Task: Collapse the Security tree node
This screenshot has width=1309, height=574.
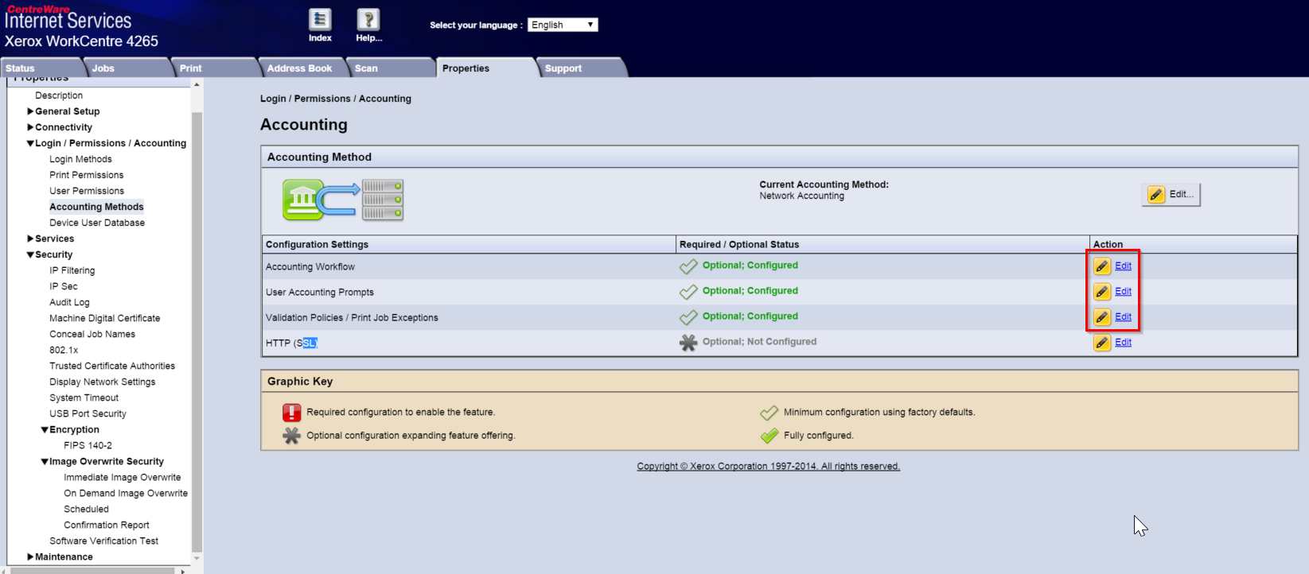Action: tap(30, 255)
